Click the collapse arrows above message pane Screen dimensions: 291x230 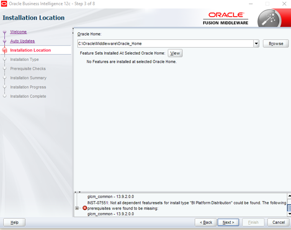tap(77, 192)
